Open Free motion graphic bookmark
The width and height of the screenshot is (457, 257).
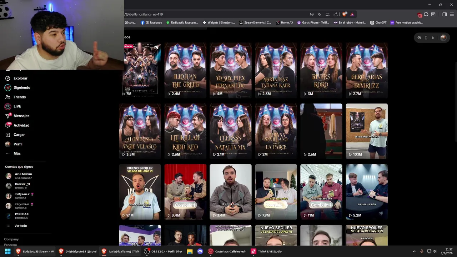pos(407,22)
